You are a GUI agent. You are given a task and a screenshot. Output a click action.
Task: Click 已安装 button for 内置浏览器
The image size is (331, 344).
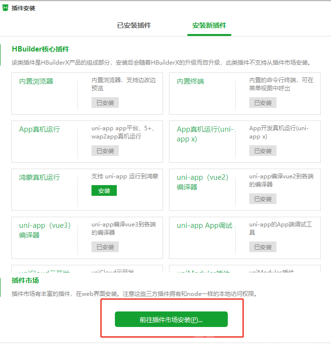[105, 103]
